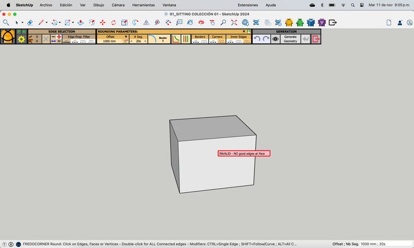Expand the Rounding Parameters panel arrow

click(x=244, y=32)
